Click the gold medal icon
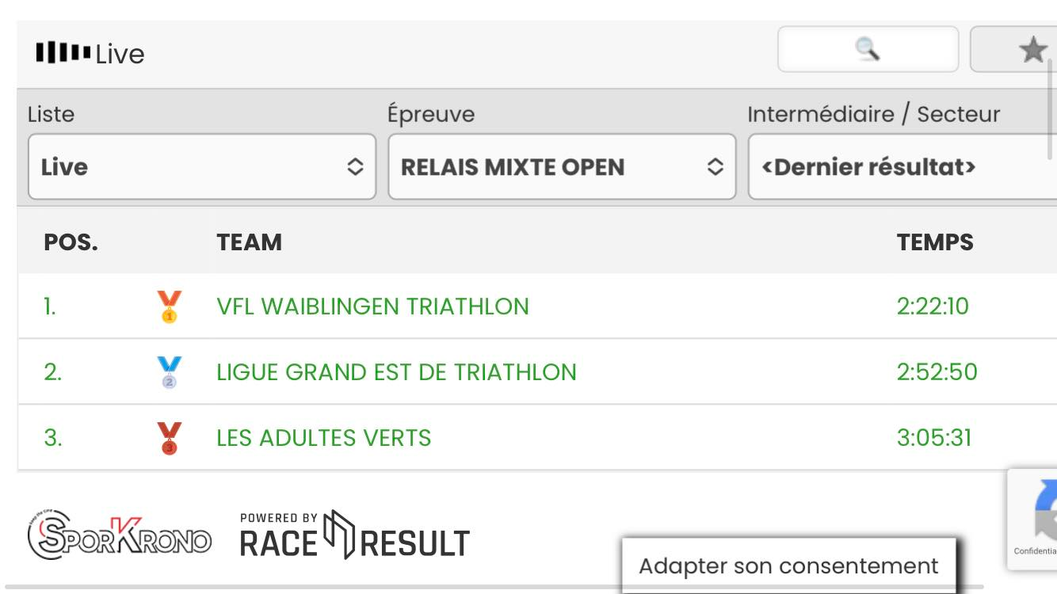Viewport: 1057px width, 594px height. point(169,307)
